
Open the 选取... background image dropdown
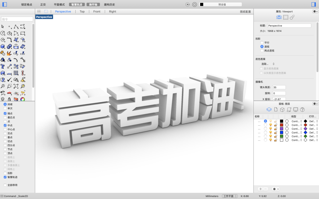point(268,64)
